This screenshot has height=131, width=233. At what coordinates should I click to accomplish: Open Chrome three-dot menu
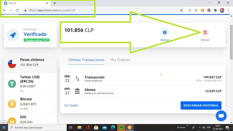(x=228, y=10)
